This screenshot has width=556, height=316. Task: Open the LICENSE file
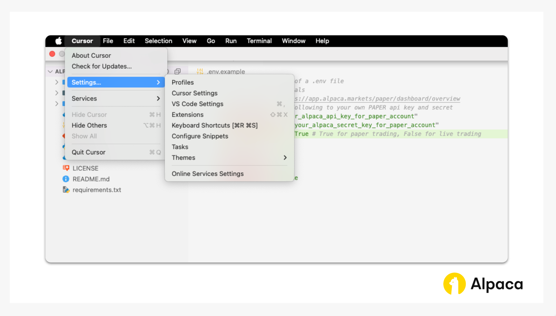[x=85, y=168]
